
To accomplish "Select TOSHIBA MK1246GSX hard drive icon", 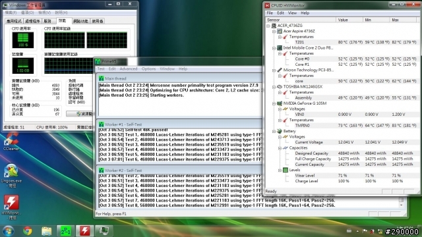I will tap(280, 86).
